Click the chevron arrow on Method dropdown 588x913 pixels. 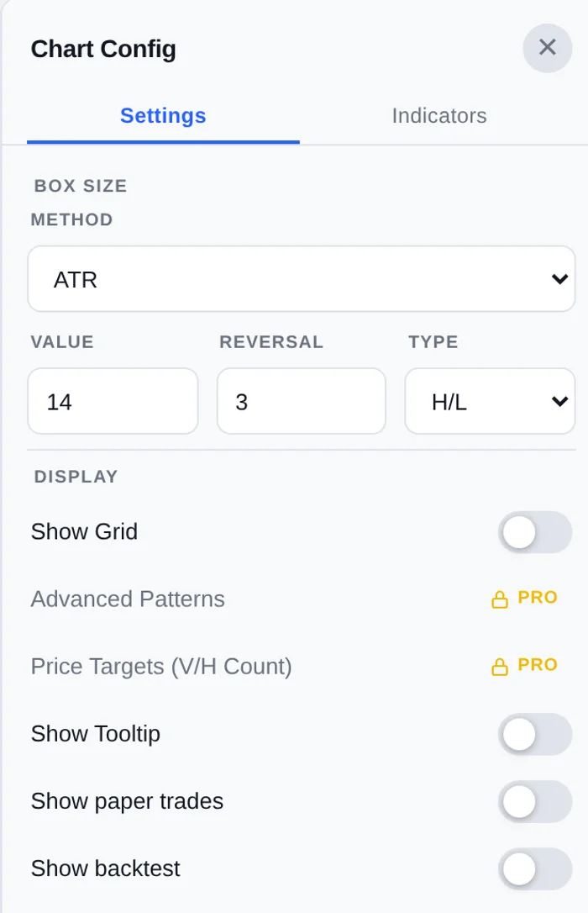(x=559, y=279)
